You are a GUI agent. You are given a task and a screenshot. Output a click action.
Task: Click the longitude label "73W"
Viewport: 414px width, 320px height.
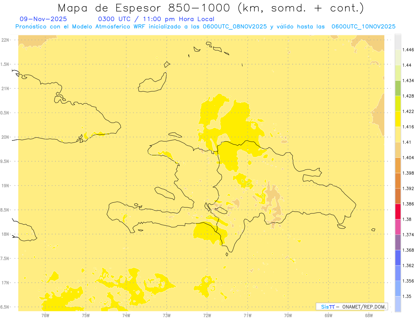click(167, 315)
